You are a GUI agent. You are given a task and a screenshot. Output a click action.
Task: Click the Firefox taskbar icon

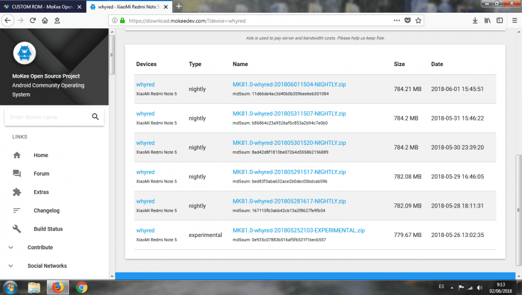[58, 287]
